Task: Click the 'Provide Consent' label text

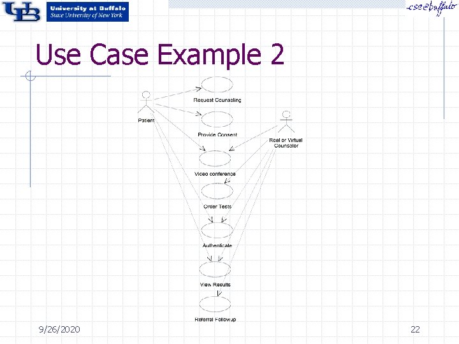Action: (217, 134)
